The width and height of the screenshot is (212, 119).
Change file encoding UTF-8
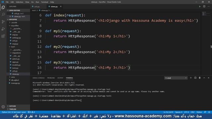(186, 112)
